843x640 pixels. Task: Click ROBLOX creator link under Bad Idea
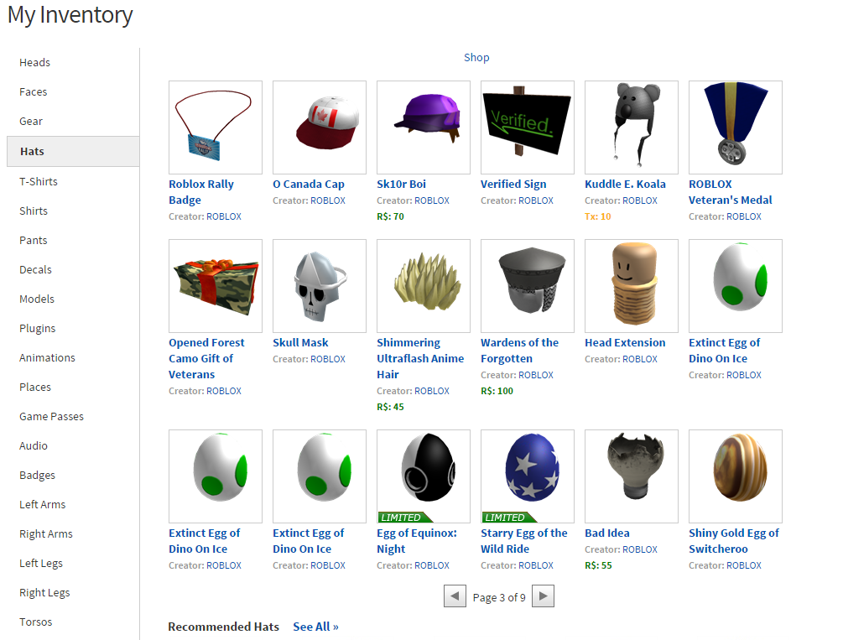[640, 549]
